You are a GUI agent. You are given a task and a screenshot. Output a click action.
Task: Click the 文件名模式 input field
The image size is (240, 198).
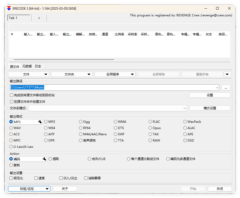click(x=104, y=108)
